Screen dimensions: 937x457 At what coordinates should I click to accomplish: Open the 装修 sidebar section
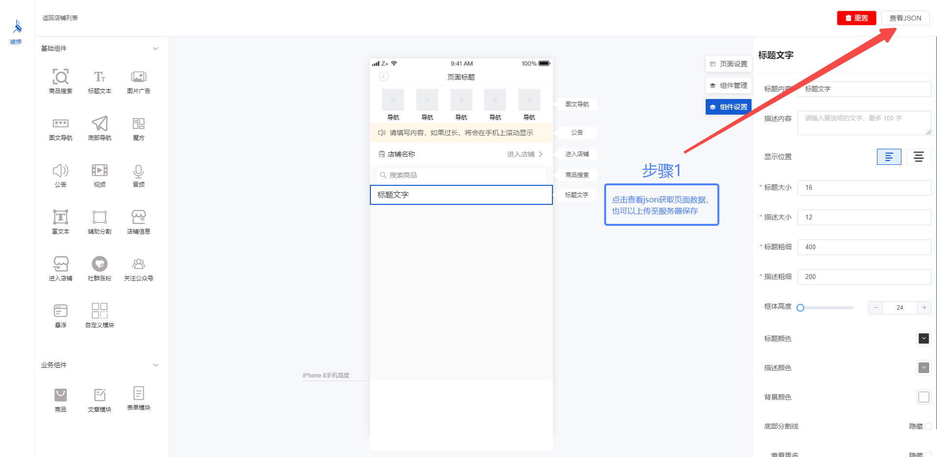[x=16, y=32]
